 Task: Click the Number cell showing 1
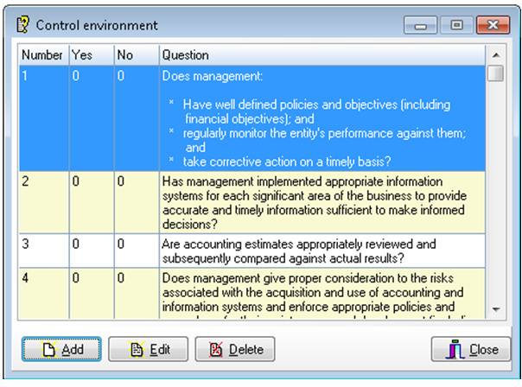tap(43, 118)
